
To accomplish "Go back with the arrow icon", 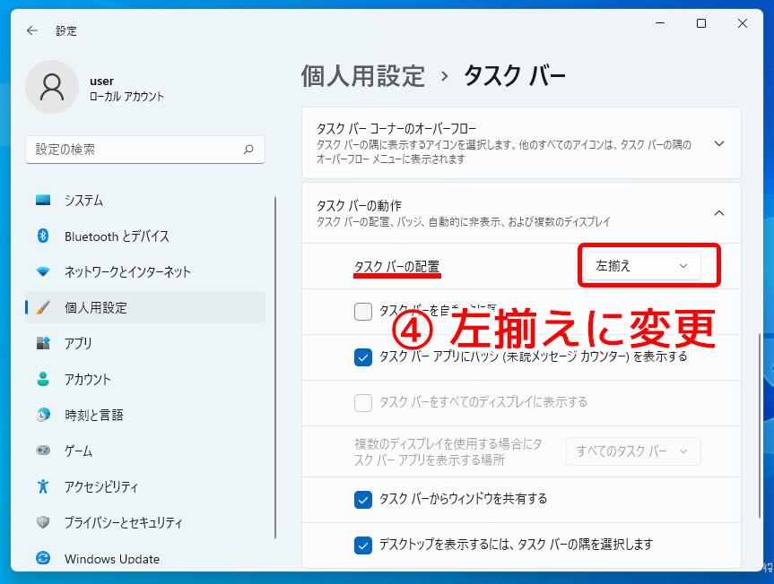I will coord(32,30).
